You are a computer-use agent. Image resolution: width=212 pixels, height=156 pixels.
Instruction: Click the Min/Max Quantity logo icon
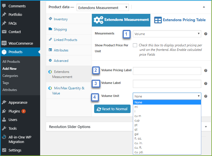coord(50,88)
